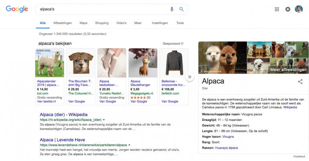Open Alpaca | Levende Have result
Image resolution: width=309 pixels, height=161 pixels.
pyautogui.click(x=63, y=140)
